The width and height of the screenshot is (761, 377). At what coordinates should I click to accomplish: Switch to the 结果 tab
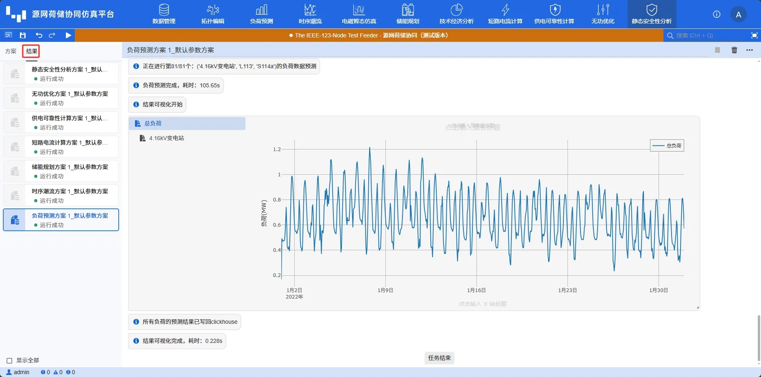pyautogui.click(x=31, y=51)
